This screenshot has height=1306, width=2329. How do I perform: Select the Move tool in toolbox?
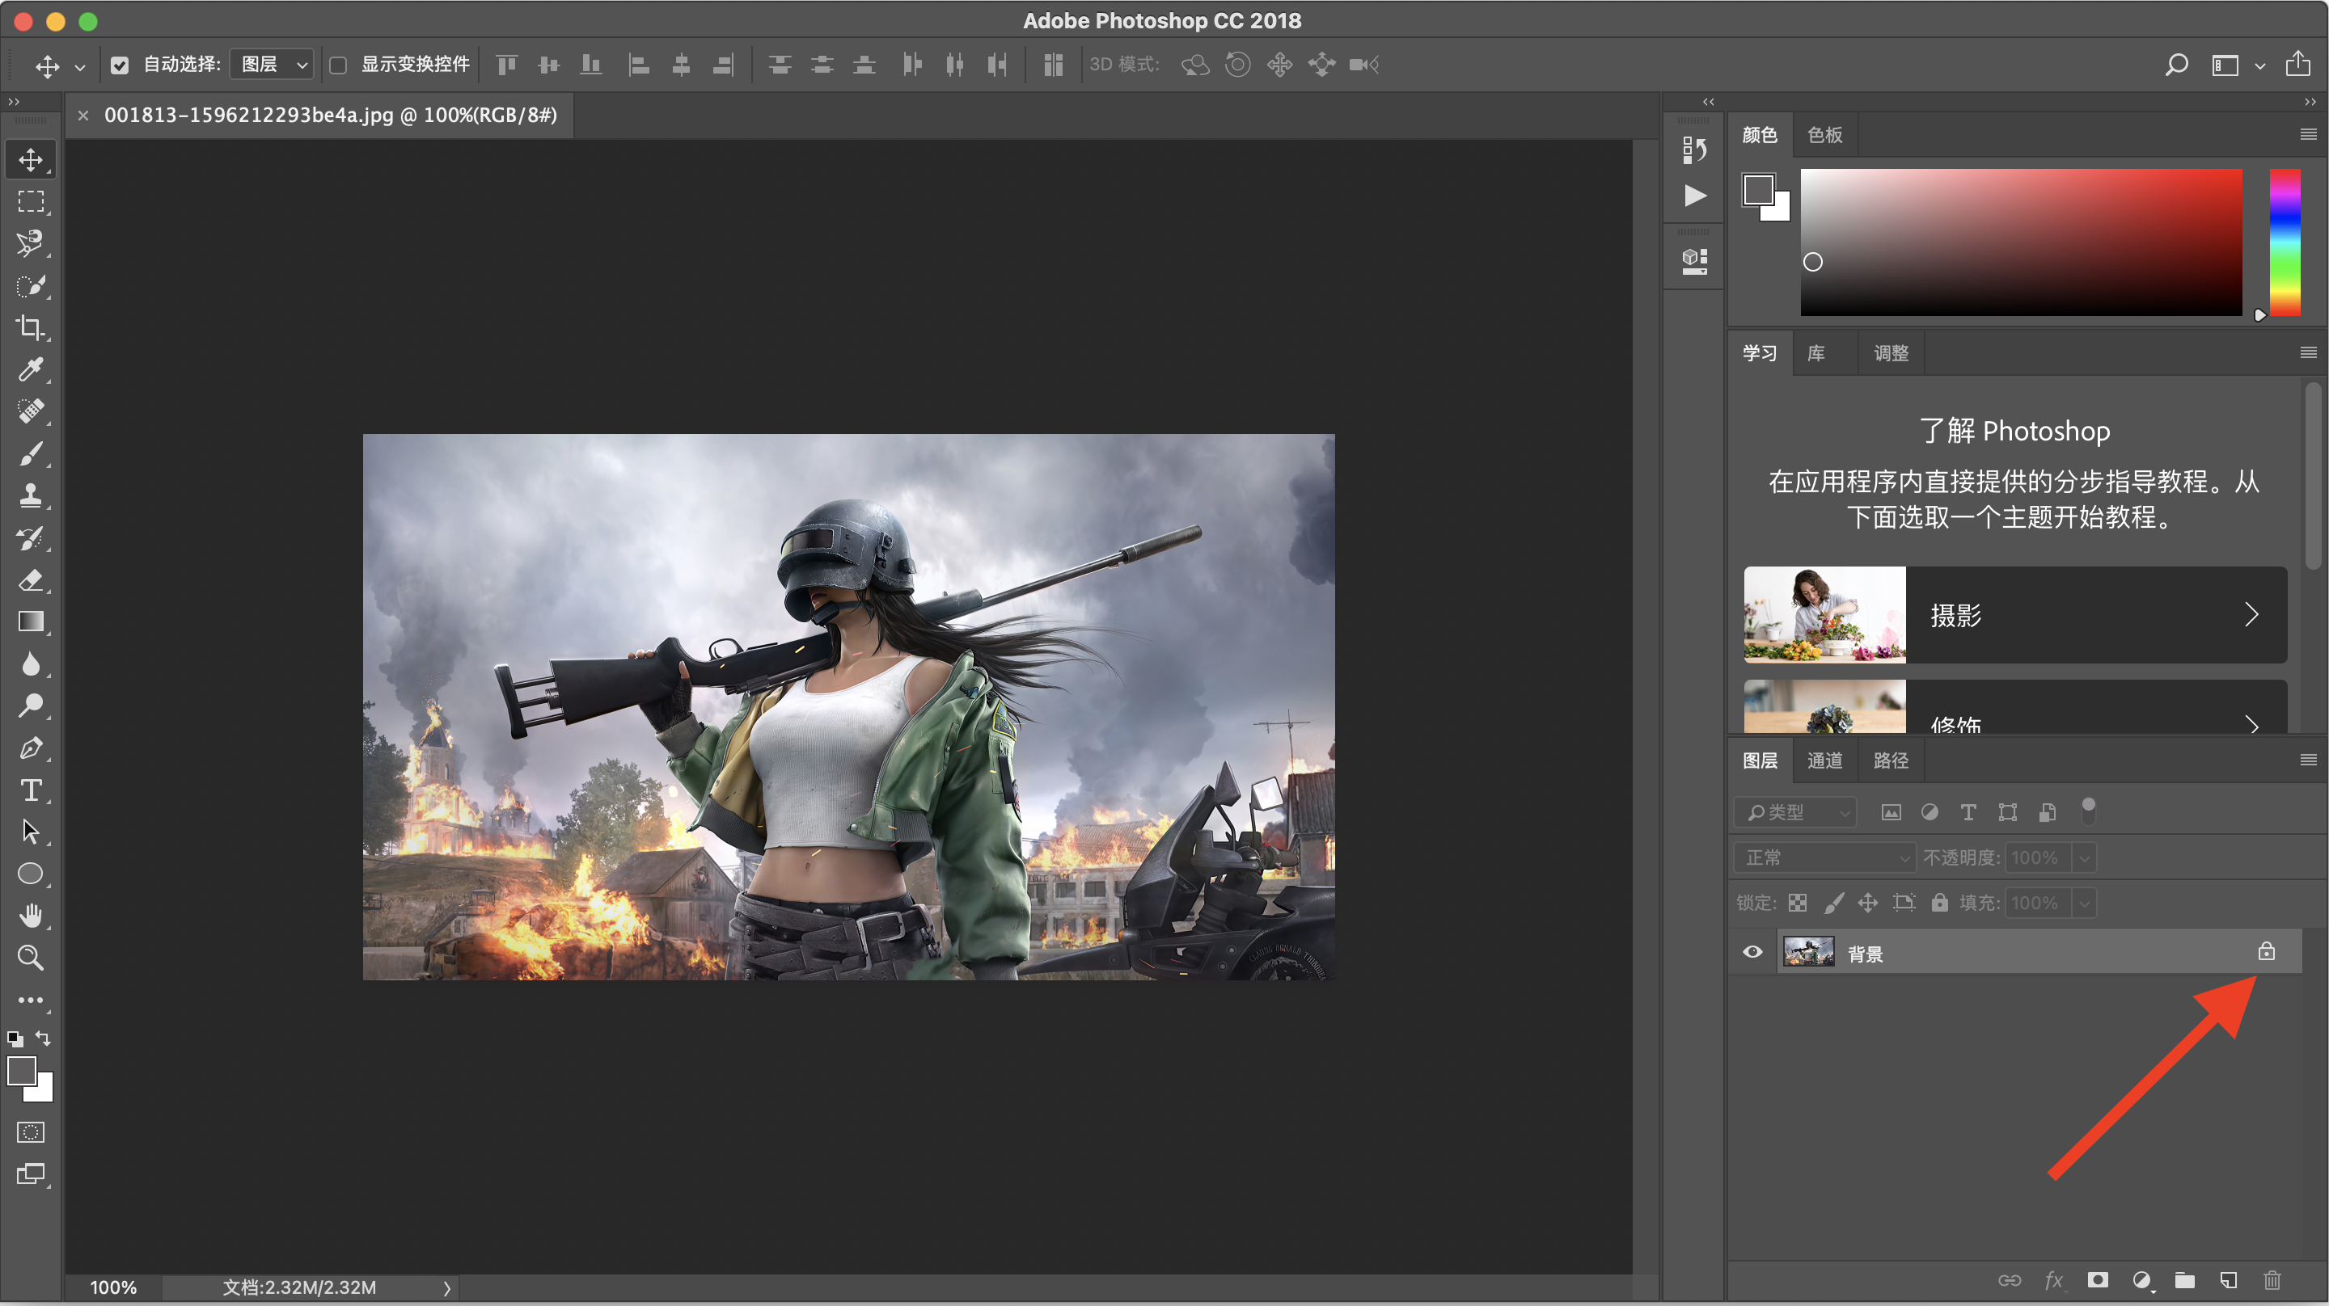[31, 160]
